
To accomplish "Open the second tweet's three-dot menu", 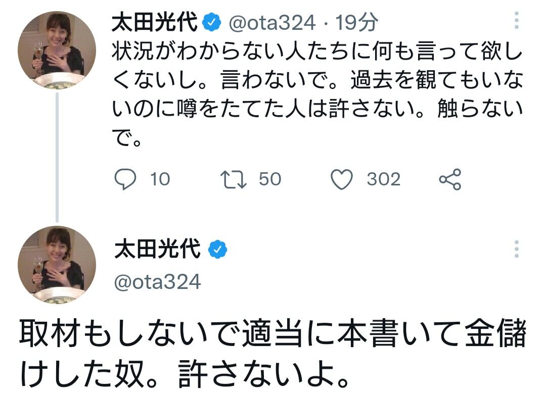I will click(x=516, y=249).
